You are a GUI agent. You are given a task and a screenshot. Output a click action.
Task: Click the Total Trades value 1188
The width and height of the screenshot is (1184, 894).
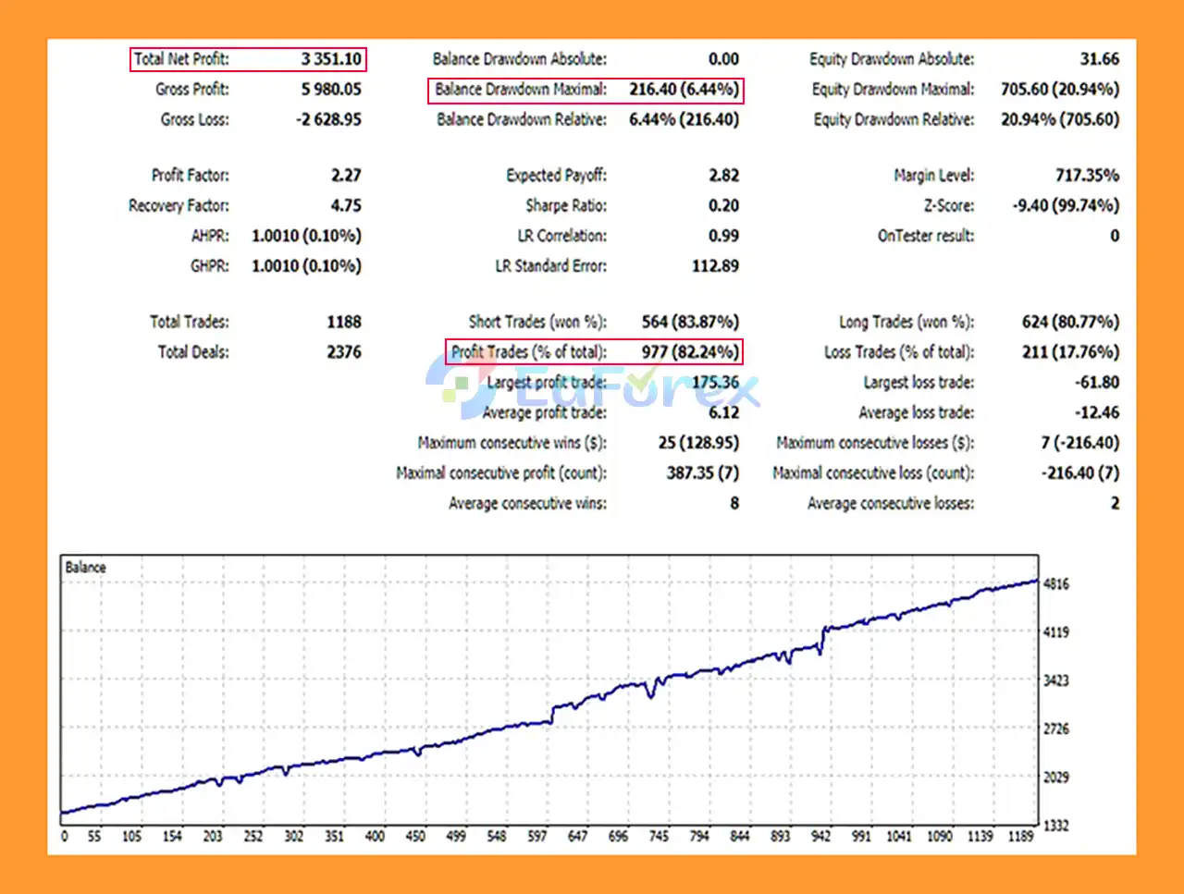pos(343,322)
